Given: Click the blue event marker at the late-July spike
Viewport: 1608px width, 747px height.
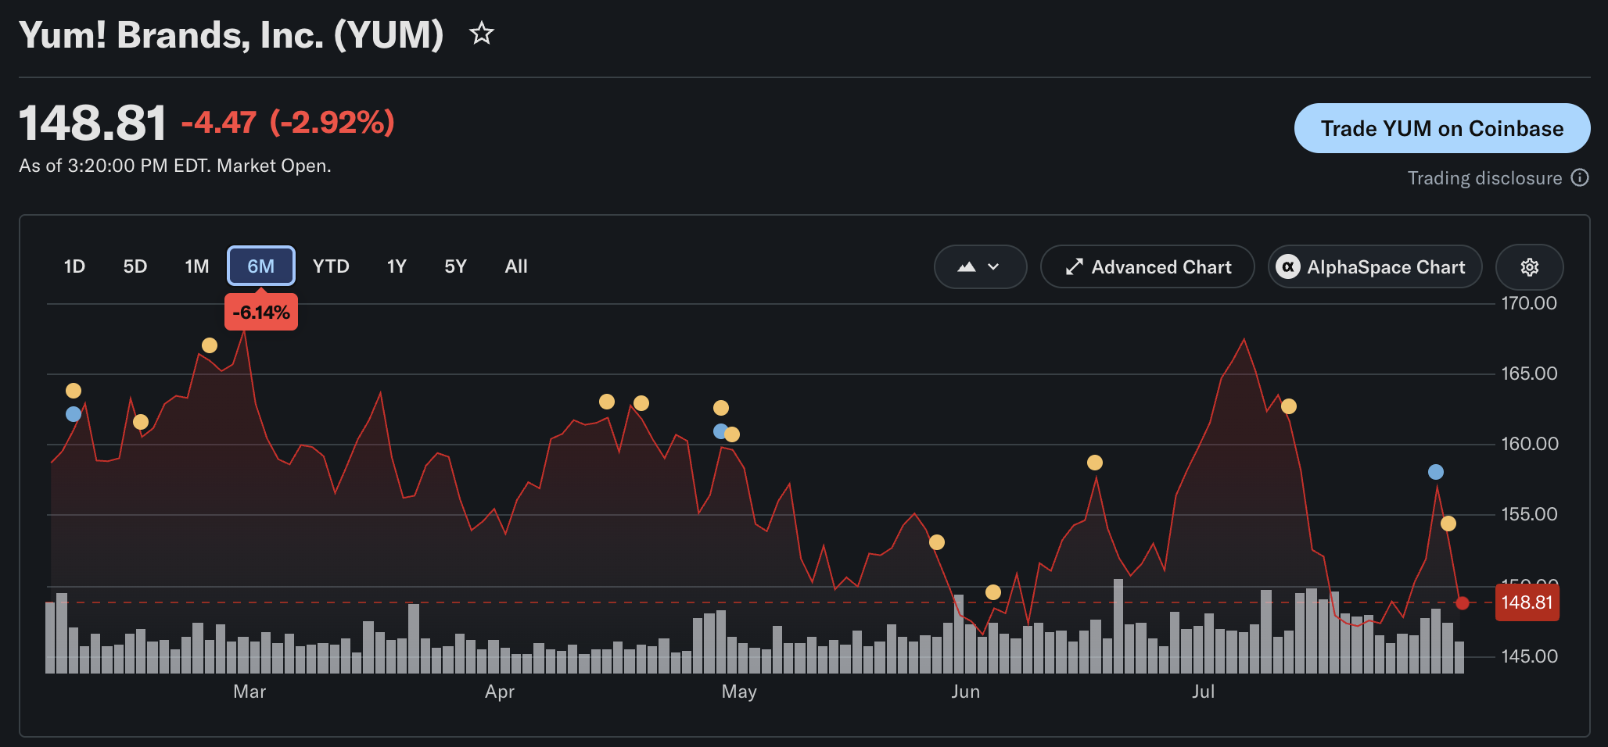Looking at the screenshot, I should pos(1436,472).
